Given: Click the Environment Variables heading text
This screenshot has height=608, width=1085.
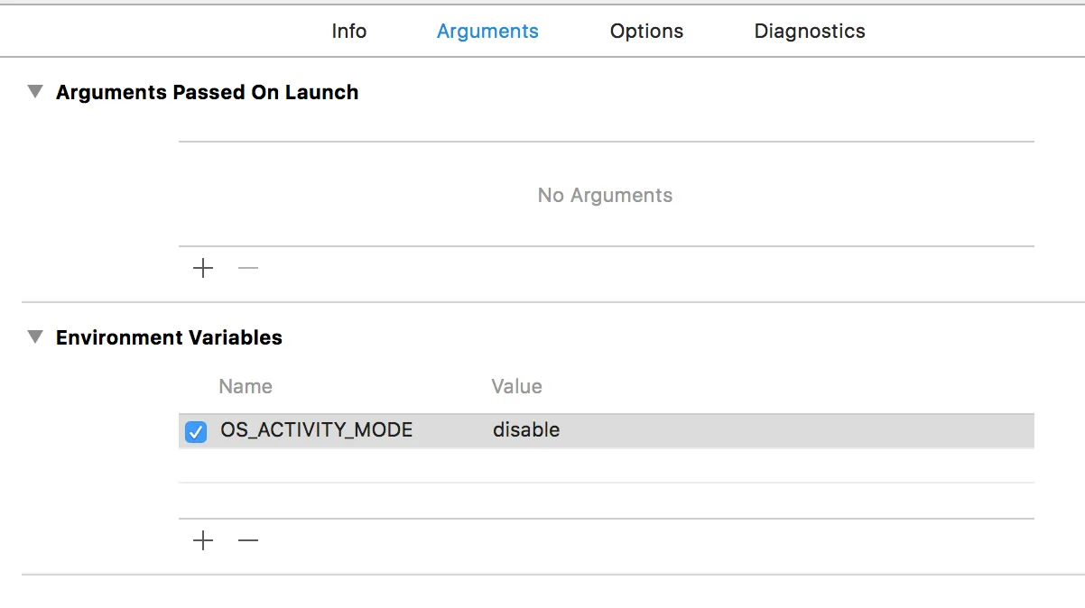Looking at the screenshot, I should click(169, 337).
